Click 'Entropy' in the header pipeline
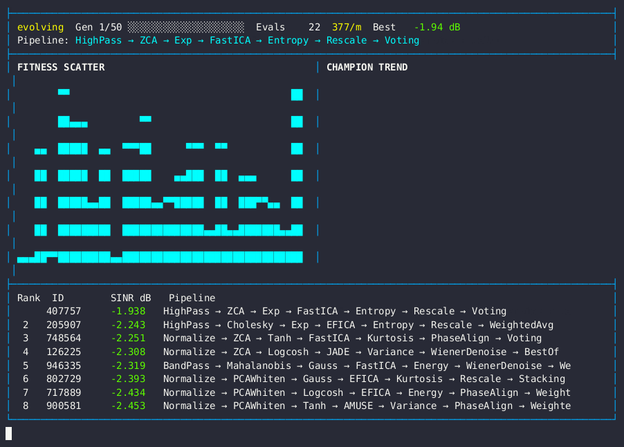The height and width of the screenshot is (447, 624). coord(288,41)
